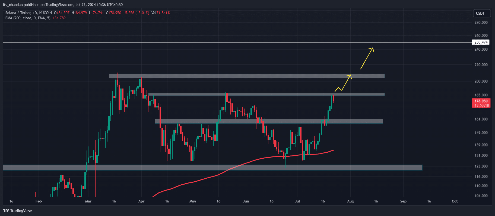Click the EMA value 134.789
The width and height of the screenshot is (495, 216).
click(59, 18)
